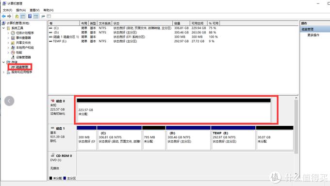
Task: Open the 文件(F) menu
Action: pos(8,10)
